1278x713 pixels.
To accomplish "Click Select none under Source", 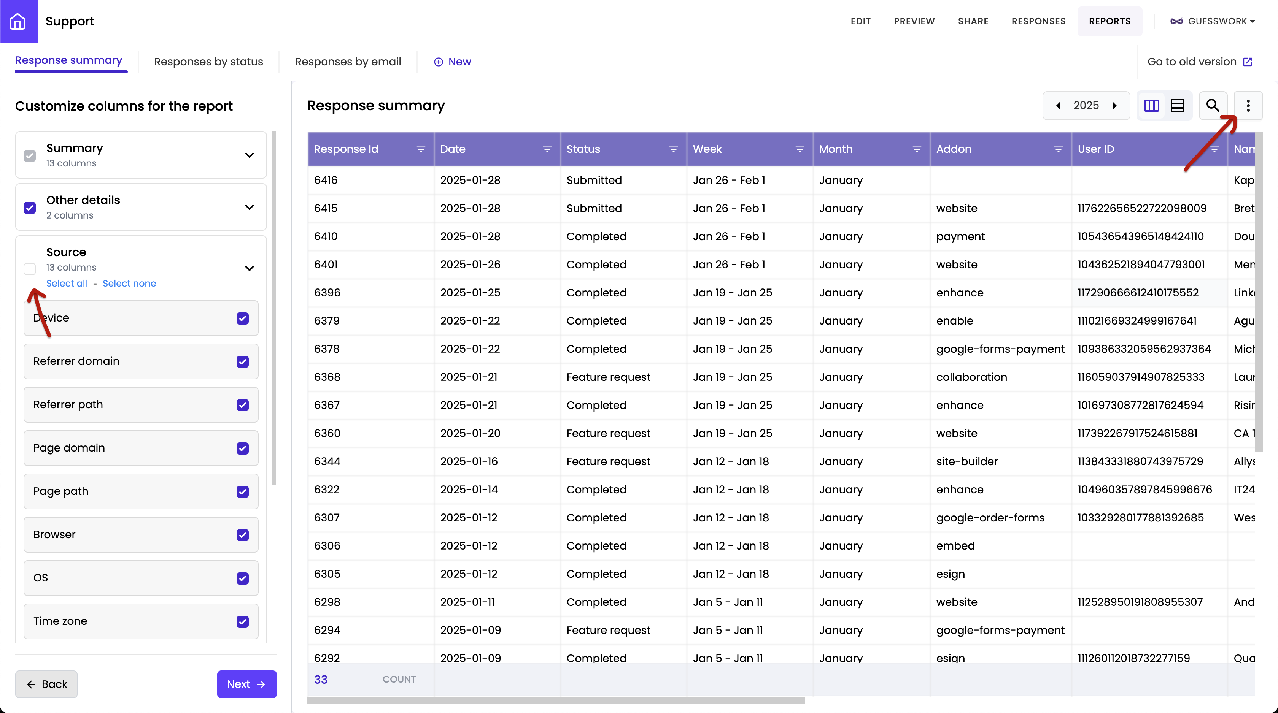I will click(x=129, y=284).
